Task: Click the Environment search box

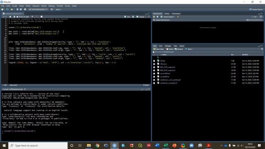Action: (x=254, y=20)
